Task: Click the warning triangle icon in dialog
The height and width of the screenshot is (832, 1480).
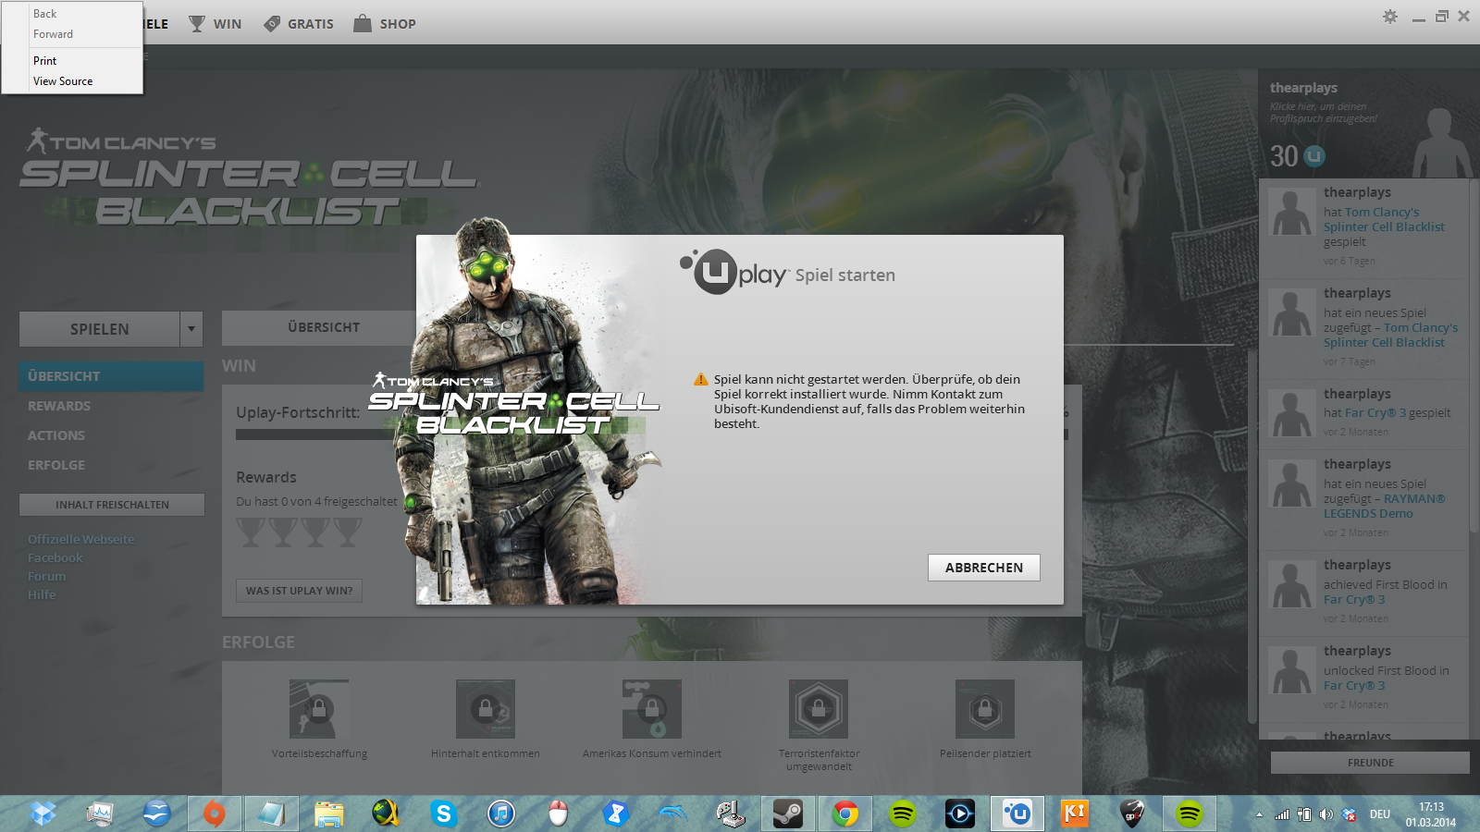Action: click(701, 380)
